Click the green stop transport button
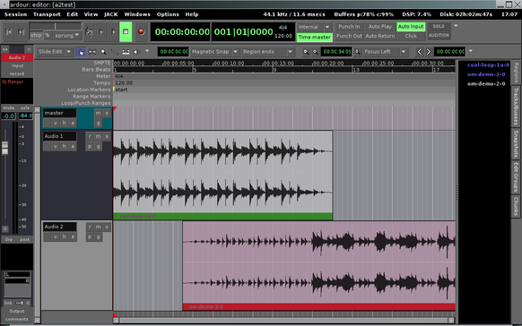522x326 pixels. tap(126, 32)
